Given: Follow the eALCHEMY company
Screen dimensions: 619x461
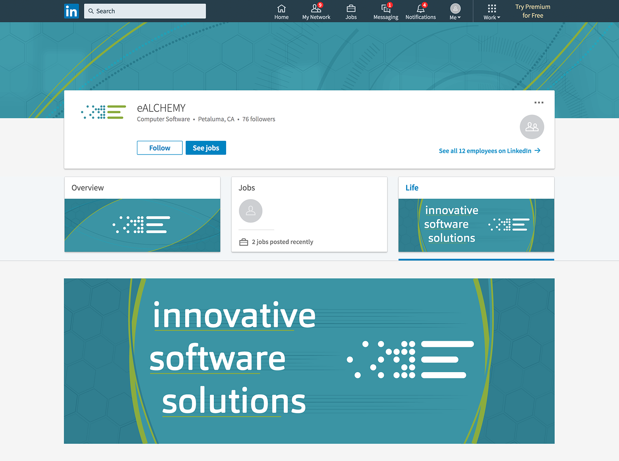Looking at the screenshot, I should pos(160,148).
